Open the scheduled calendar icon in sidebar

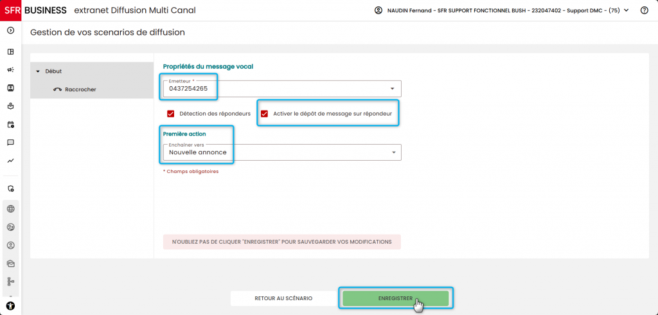(11, 124)
